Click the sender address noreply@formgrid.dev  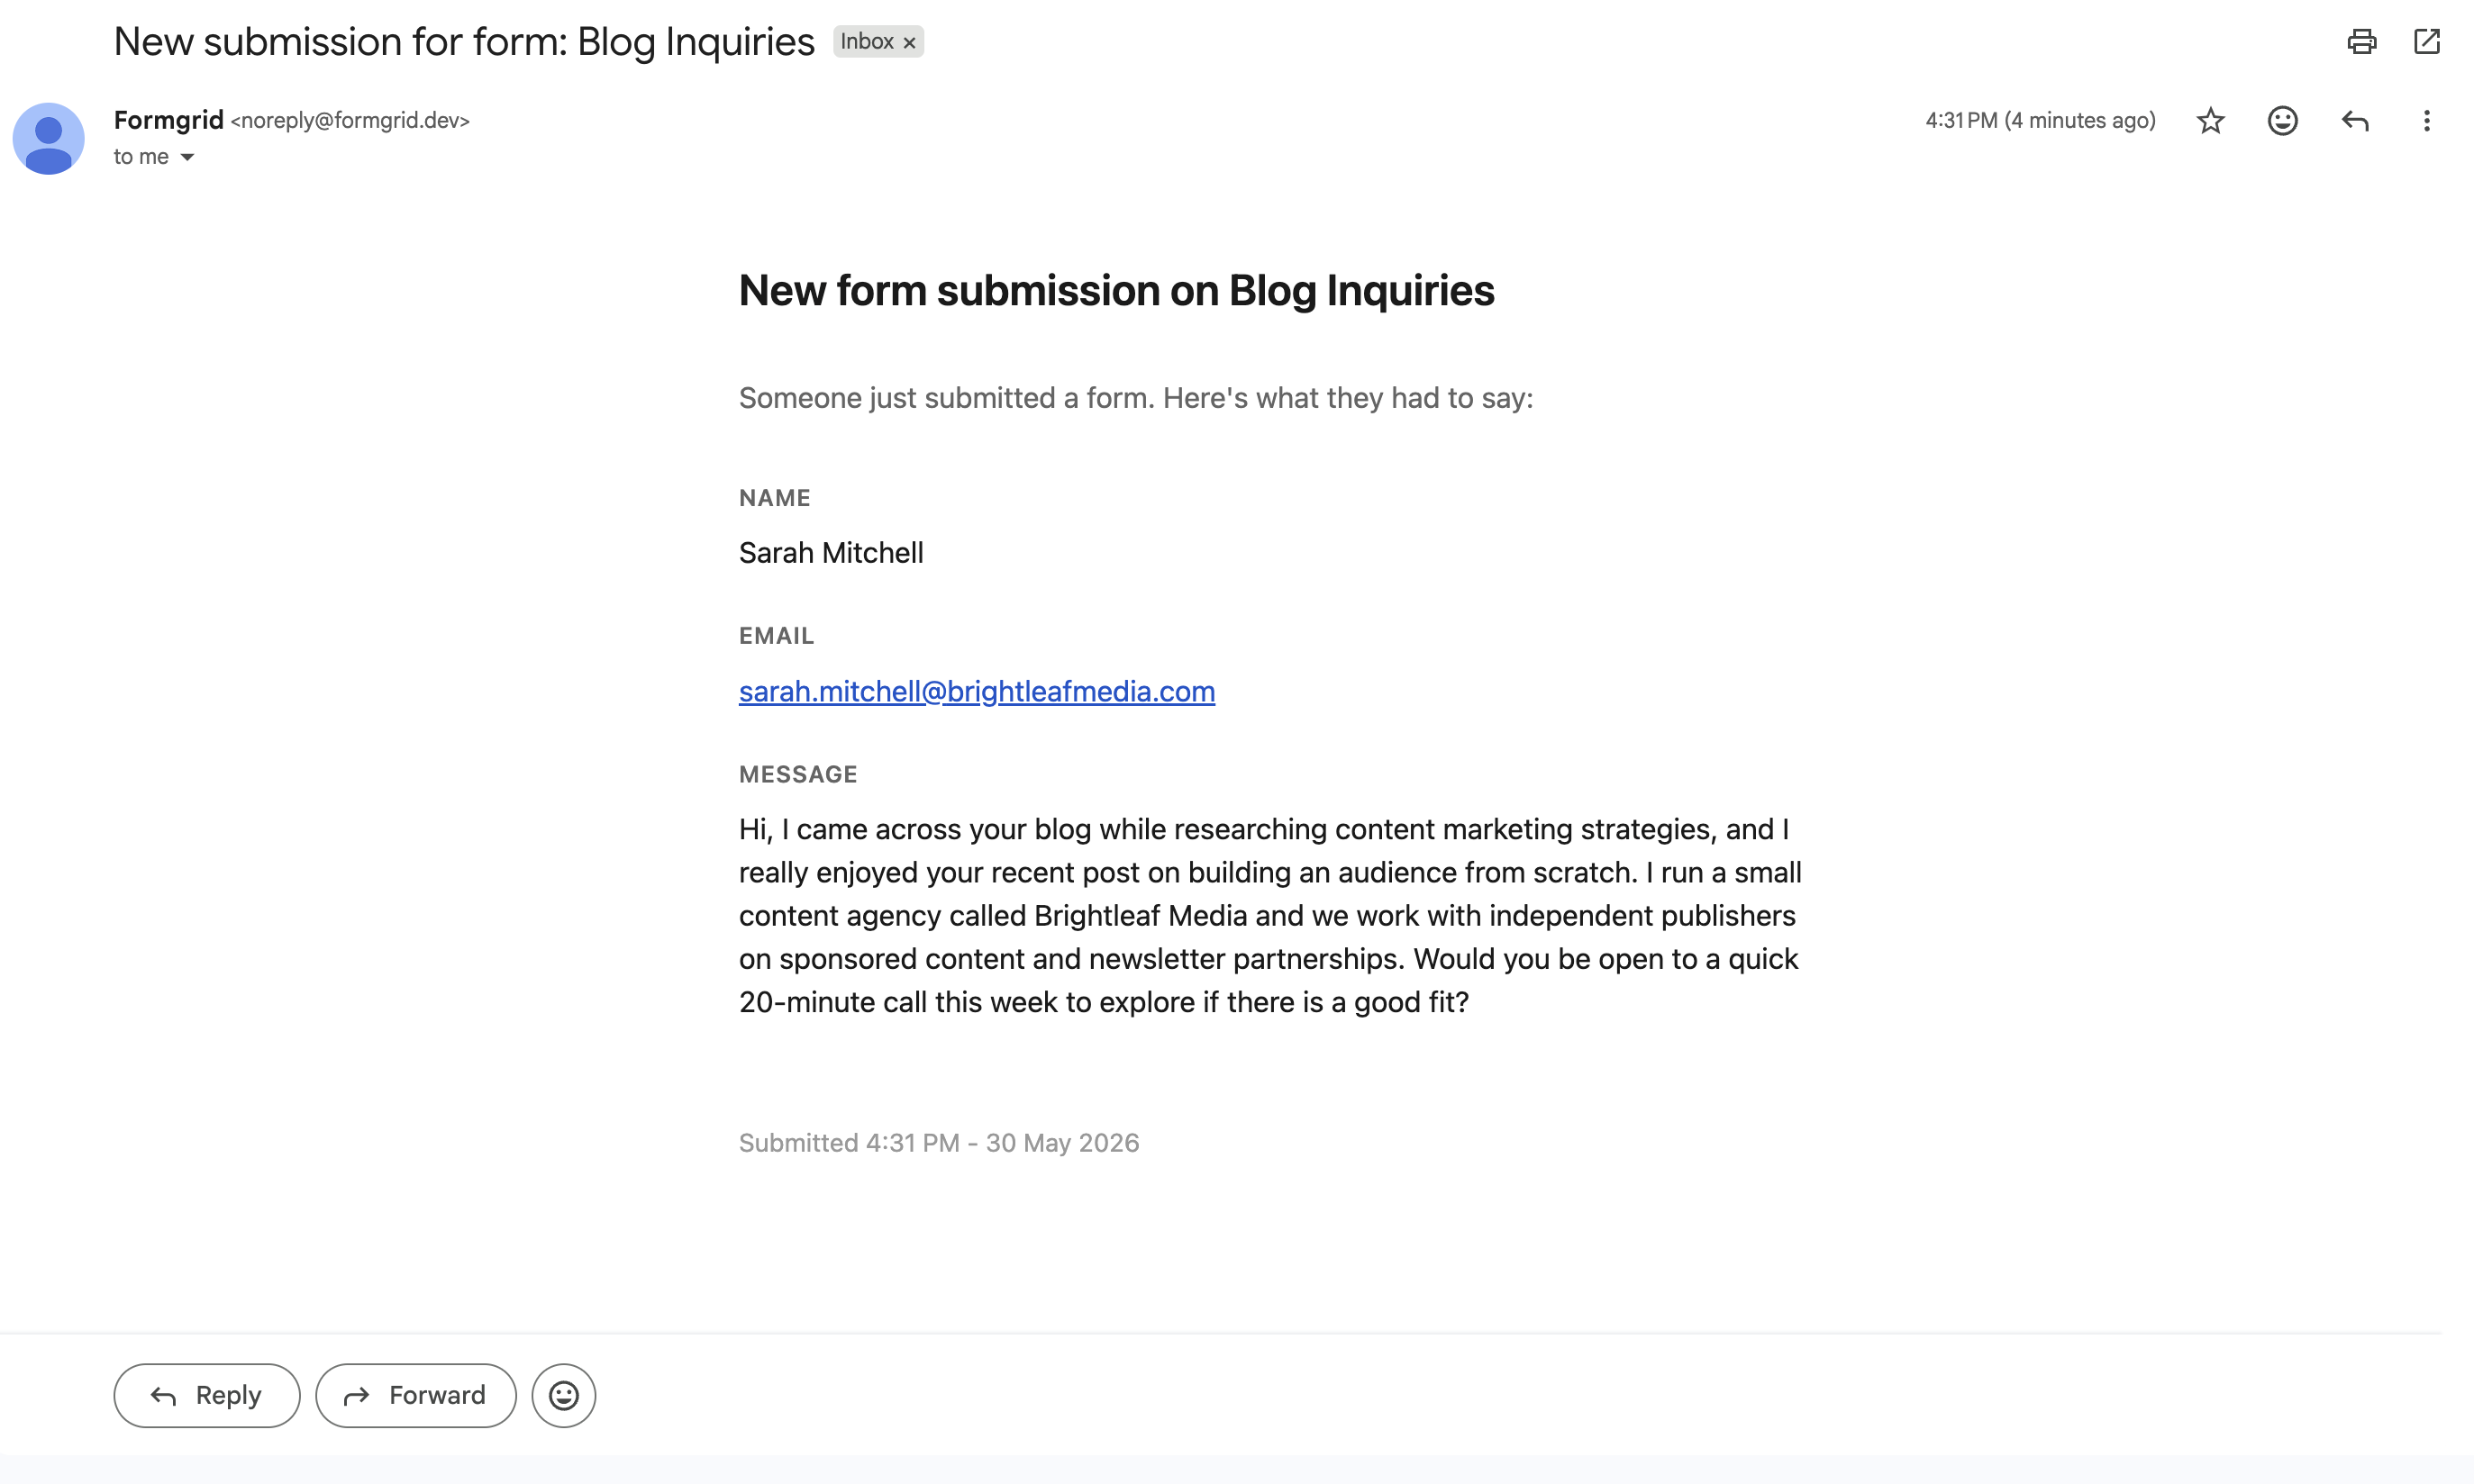click(x=350, y=121)
